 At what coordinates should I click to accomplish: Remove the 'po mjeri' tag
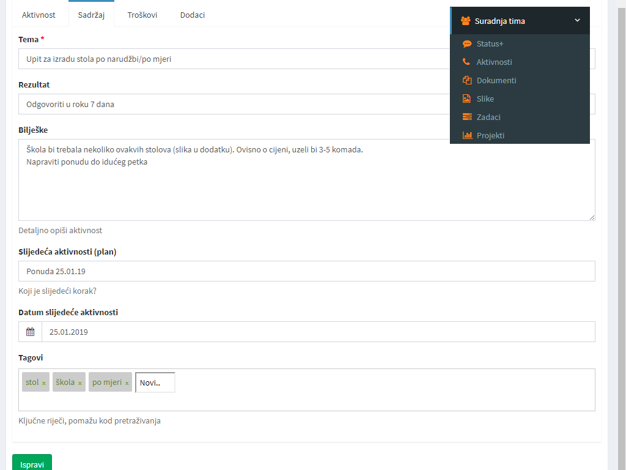(x=127, y=383)
